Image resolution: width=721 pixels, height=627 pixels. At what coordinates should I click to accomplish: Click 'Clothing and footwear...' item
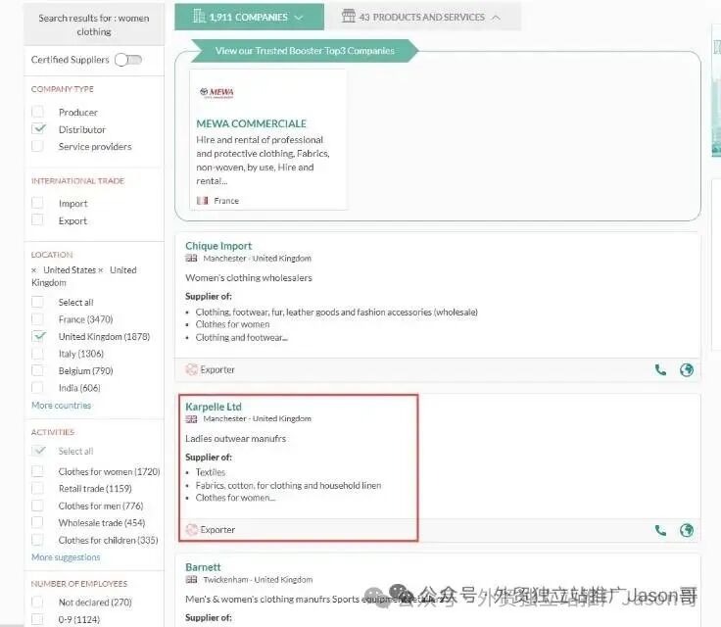[x=242, y=337]
